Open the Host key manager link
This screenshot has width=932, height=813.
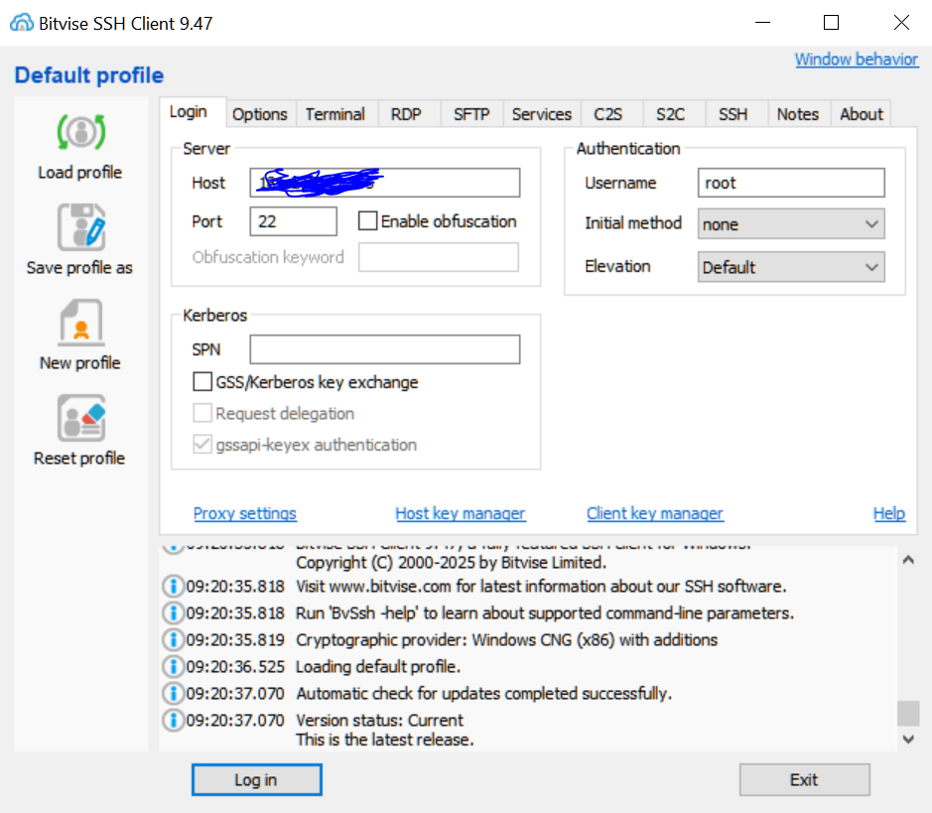460,513
